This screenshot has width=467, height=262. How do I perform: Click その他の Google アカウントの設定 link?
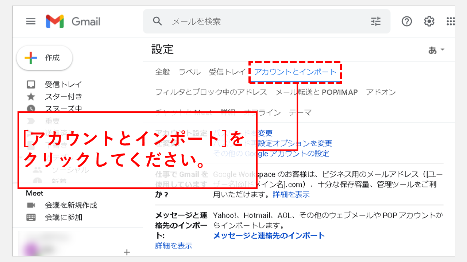[x=271, y=154]
